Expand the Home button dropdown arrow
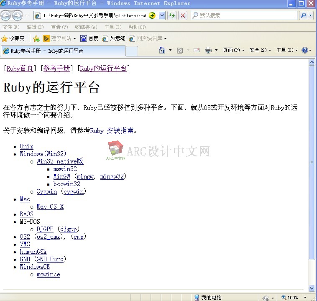This screenshot has width=317, height=301. (x=170, y=50)
